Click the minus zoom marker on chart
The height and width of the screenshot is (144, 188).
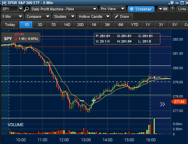tap(82, 100)
